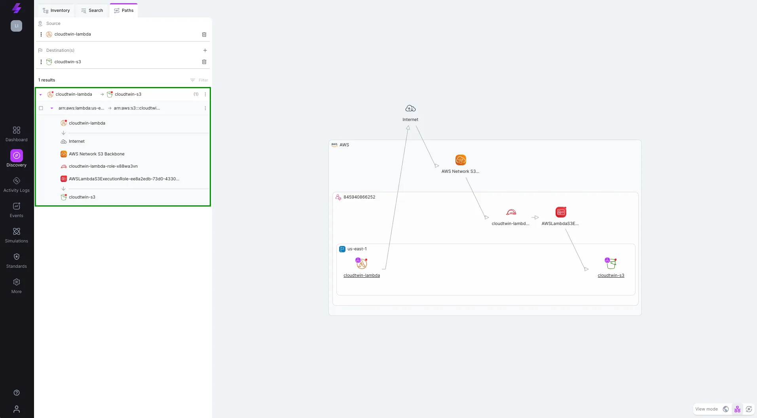Open the More settings menu
This screenshot has height=418, width=757.
pos(16,286)
